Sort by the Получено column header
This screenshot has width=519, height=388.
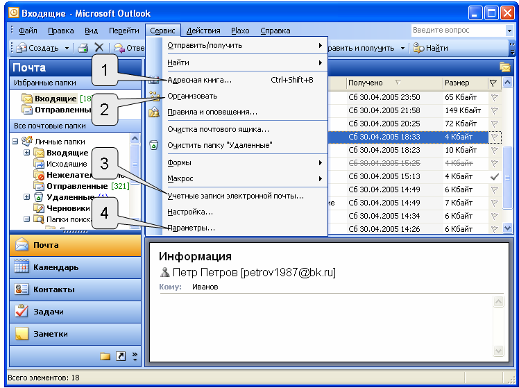point(394,83)
